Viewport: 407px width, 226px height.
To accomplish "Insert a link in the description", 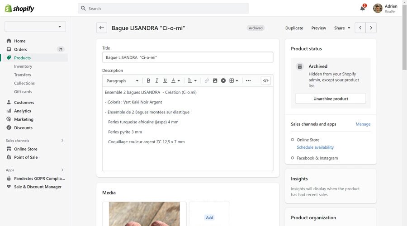I will [x=207, y=81].
